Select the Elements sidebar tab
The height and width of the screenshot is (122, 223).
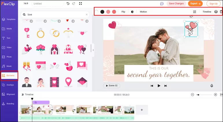click(9, 75)
